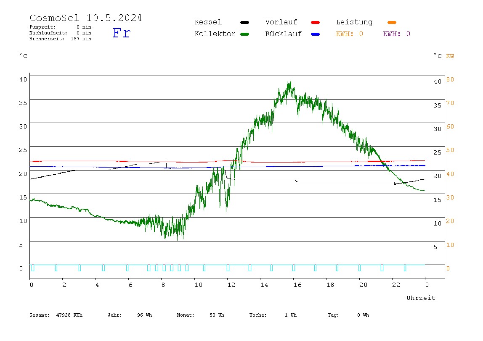Click the orange Leistung legend swatch
Viewport: 483px width, 341px height.
pyautogui.click(x=392, y=22)
